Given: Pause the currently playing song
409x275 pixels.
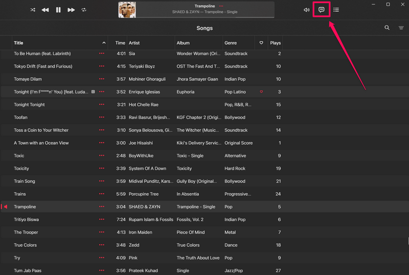Looking at the screenshot, I should (x=58, y=10).
